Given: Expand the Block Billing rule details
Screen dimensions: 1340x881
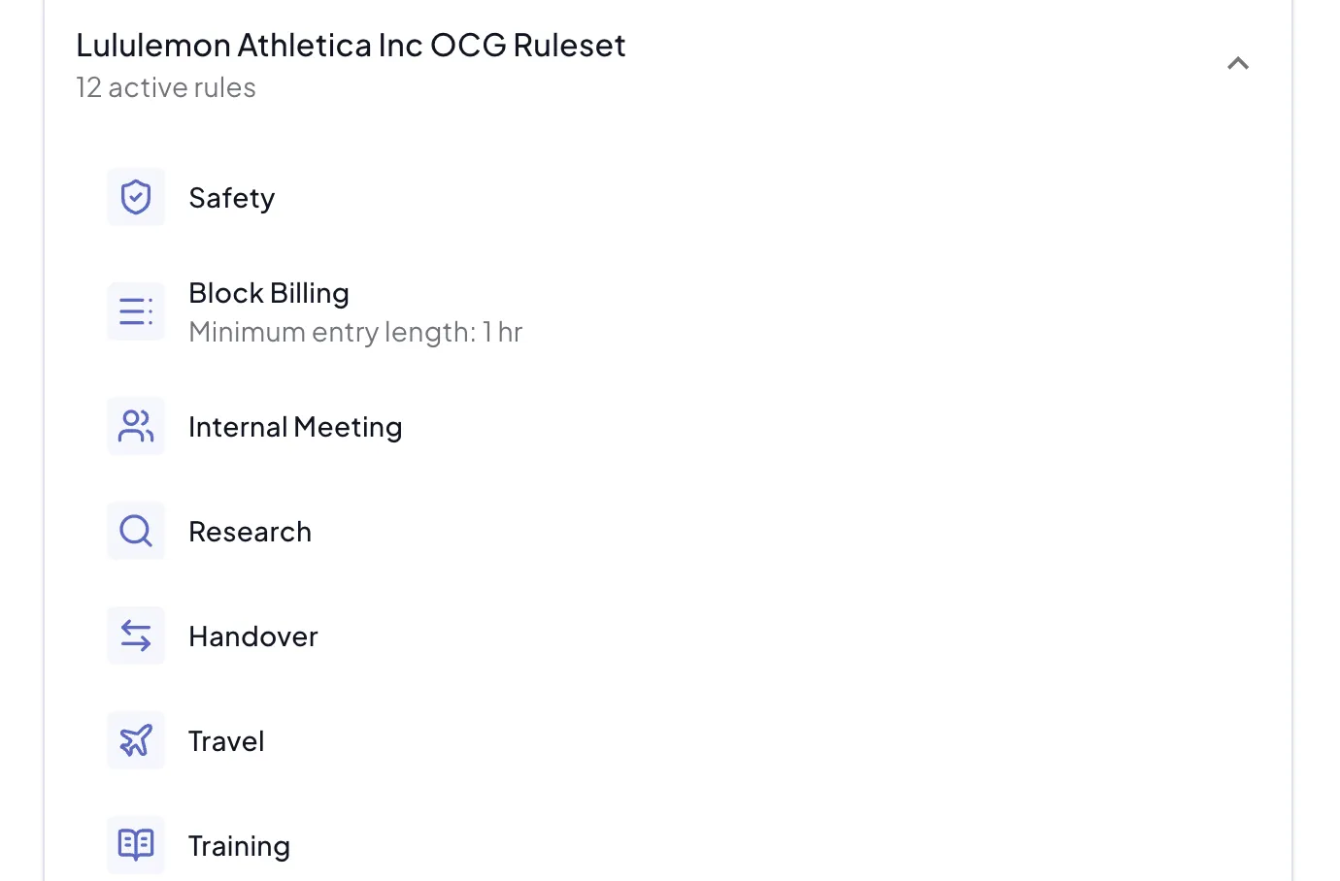Looking at the screenshot, I should click(269, 292).
